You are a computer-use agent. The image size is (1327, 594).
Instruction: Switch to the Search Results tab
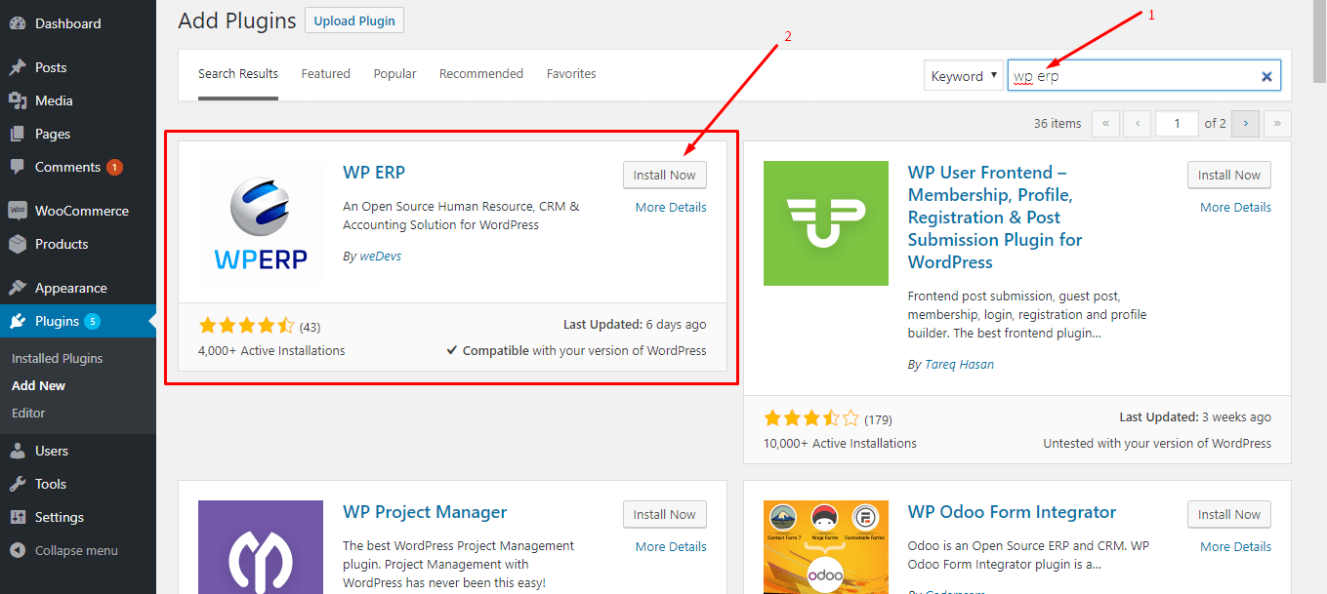tap(238, 74)
